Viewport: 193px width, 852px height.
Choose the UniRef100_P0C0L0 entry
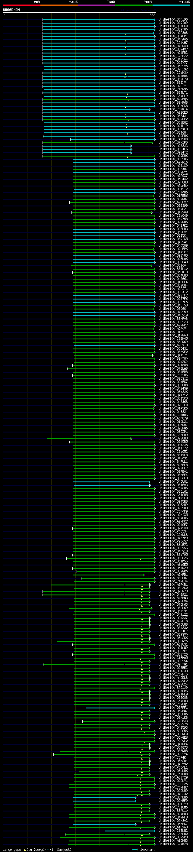[x=173, y=741]
